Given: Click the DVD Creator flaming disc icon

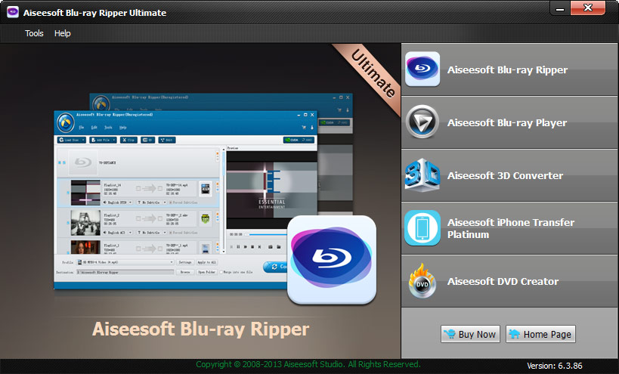Looking at the screenshot, I should click(x=422, y=281).
